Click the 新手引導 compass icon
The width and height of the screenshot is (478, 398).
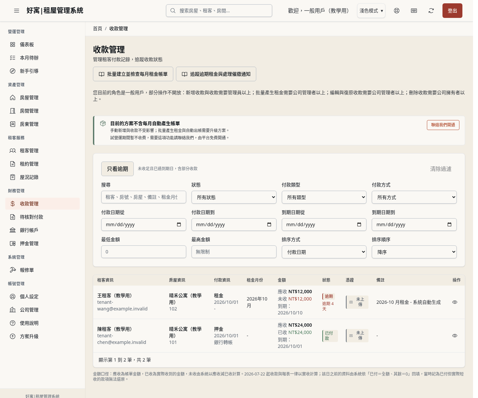coord(13,71)
